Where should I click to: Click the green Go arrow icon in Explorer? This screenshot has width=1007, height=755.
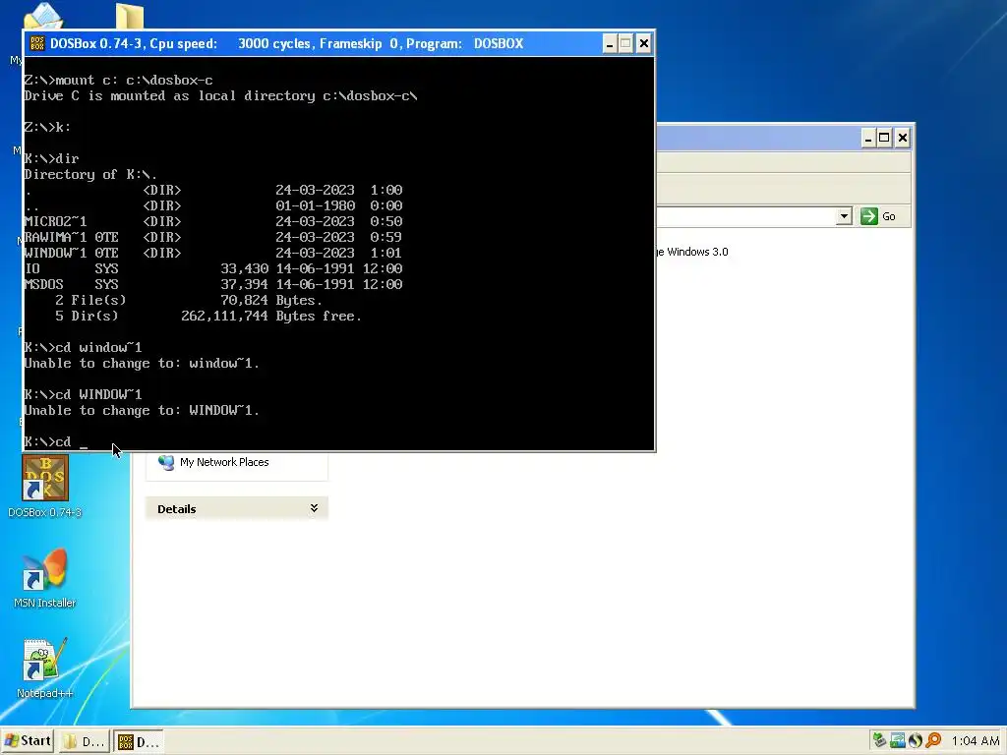click(869, 216)
